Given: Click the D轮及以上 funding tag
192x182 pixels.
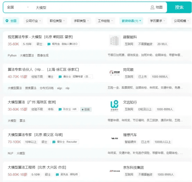Looking at the screenshot, I should click(145, 109).
